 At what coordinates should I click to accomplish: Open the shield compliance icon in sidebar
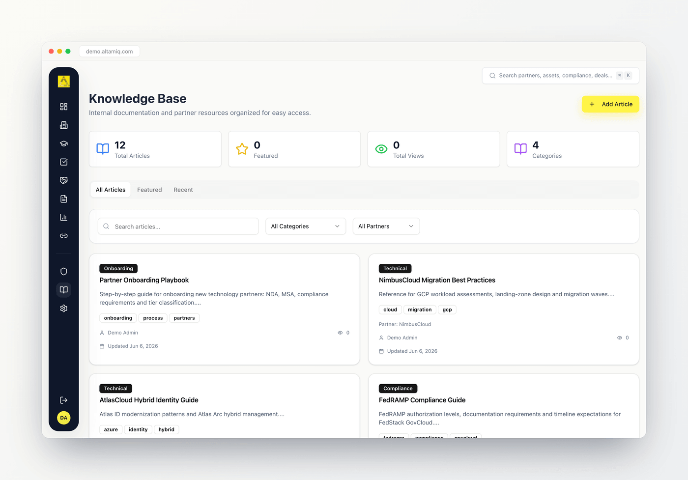(x=64, y=271)
